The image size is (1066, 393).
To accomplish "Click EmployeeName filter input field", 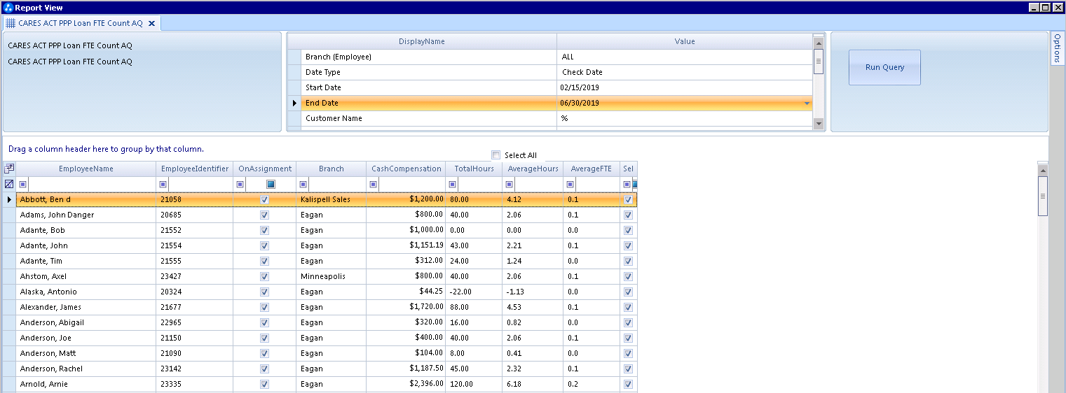I will 92,185.
